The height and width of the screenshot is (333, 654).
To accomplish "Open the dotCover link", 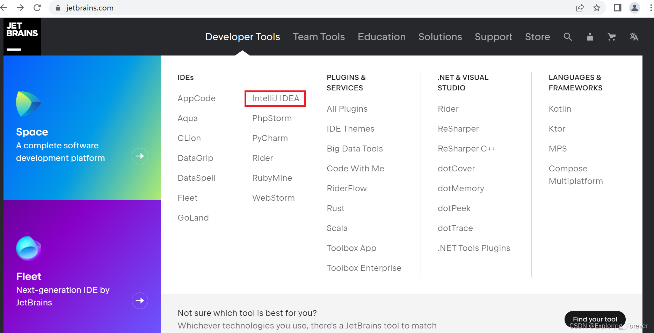I will 456,169.
